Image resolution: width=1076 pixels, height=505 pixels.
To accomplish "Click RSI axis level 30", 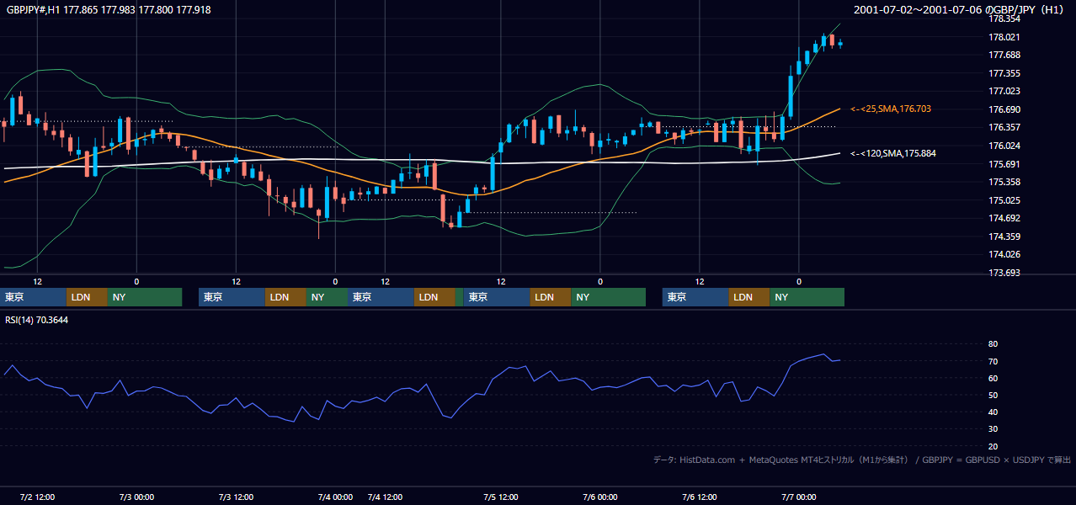I will (993, 429).
